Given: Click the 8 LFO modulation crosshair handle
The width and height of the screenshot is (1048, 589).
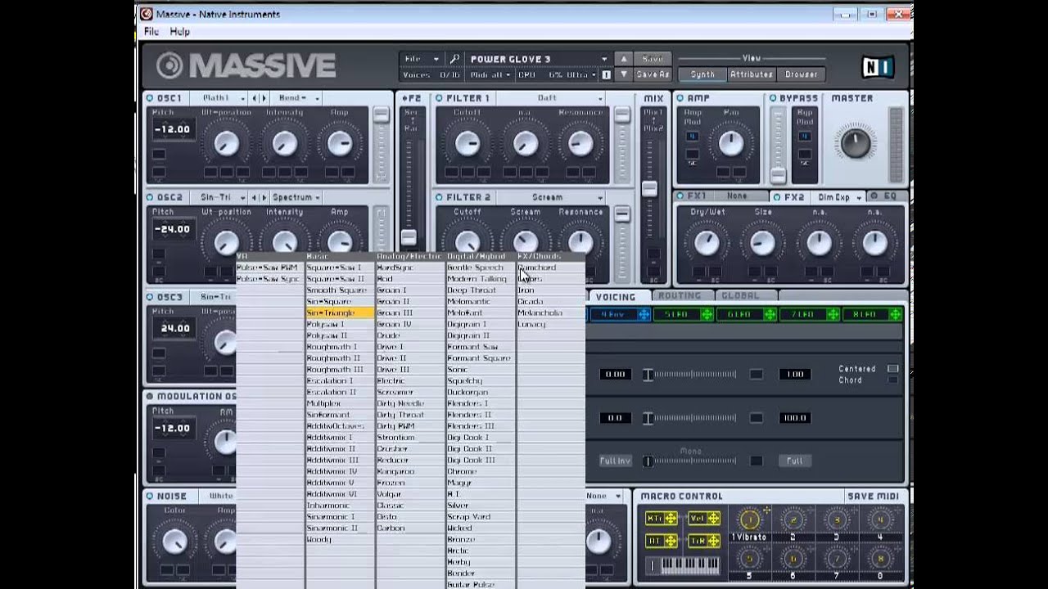Looking at the screenshot, I should [x=896, y=314].
